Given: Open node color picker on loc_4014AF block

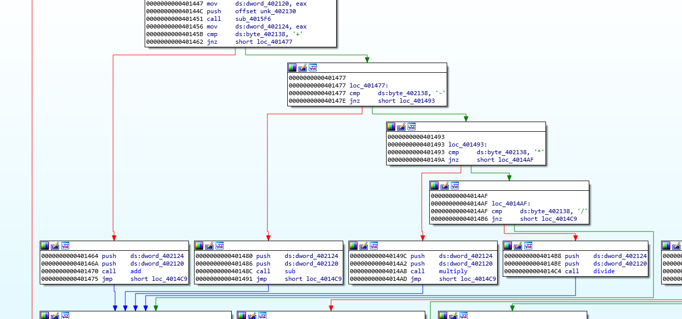Looking at the screenshot, I should (434, 186).
